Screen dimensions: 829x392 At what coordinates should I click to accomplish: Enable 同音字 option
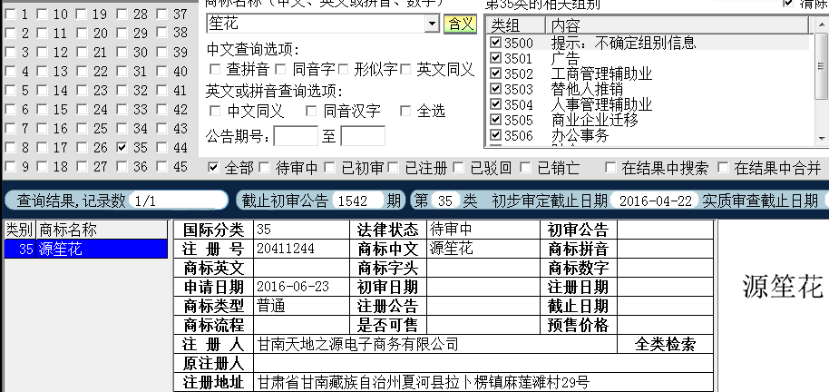click(x=280, y=69)
